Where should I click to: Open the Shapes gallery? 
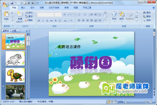tap(114, 17)
